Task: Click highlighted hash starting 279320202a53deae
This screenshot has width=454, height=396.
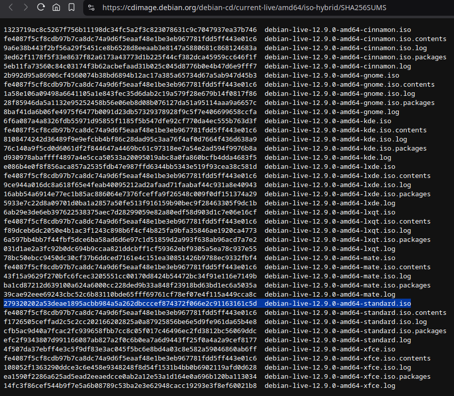Action: coord(130,303)
